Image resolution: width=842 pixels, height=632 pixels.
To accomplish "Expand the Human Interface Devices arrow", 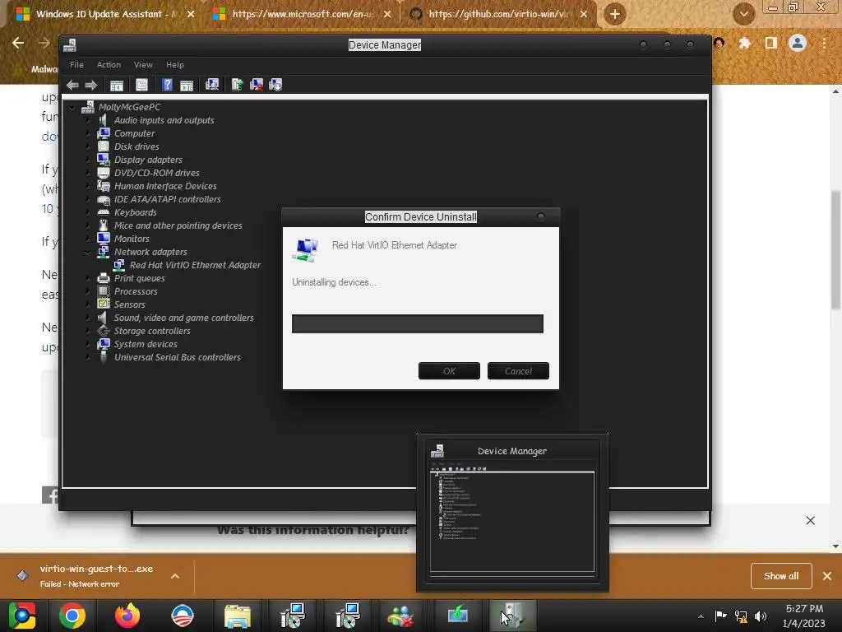I will (x=88, y=186).
